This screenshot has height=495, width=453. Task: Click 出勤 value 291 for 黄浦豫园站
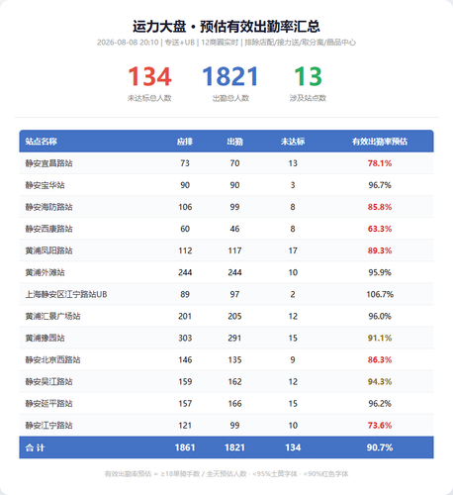pos(234,338)
